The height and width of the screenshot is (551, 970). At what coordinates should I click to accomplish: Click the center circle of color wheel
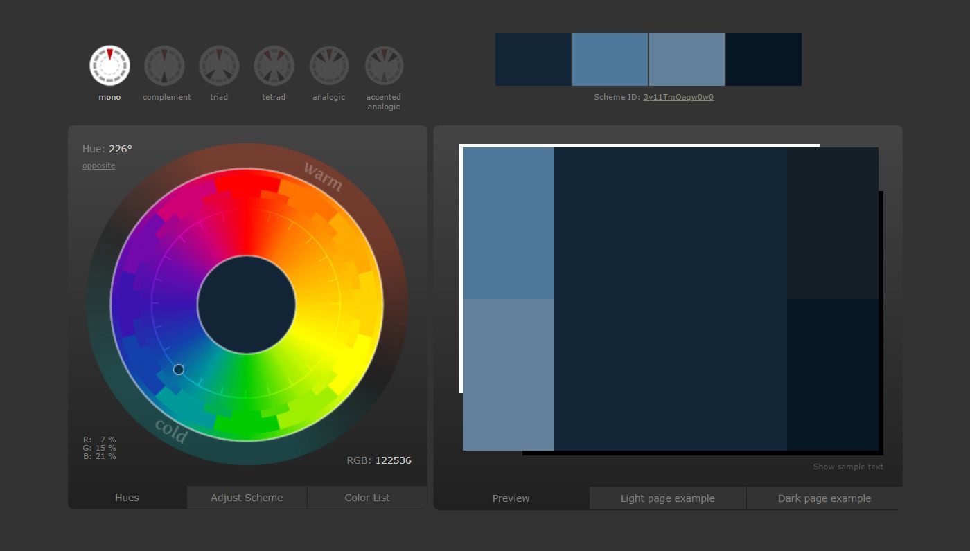pos(247,305)
